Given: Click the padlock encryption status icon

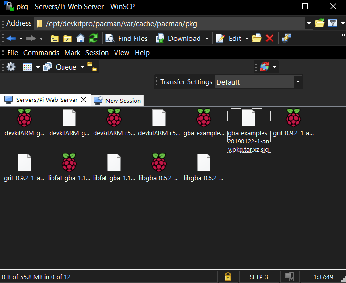Looking at the screenshot, I should 228,276.
